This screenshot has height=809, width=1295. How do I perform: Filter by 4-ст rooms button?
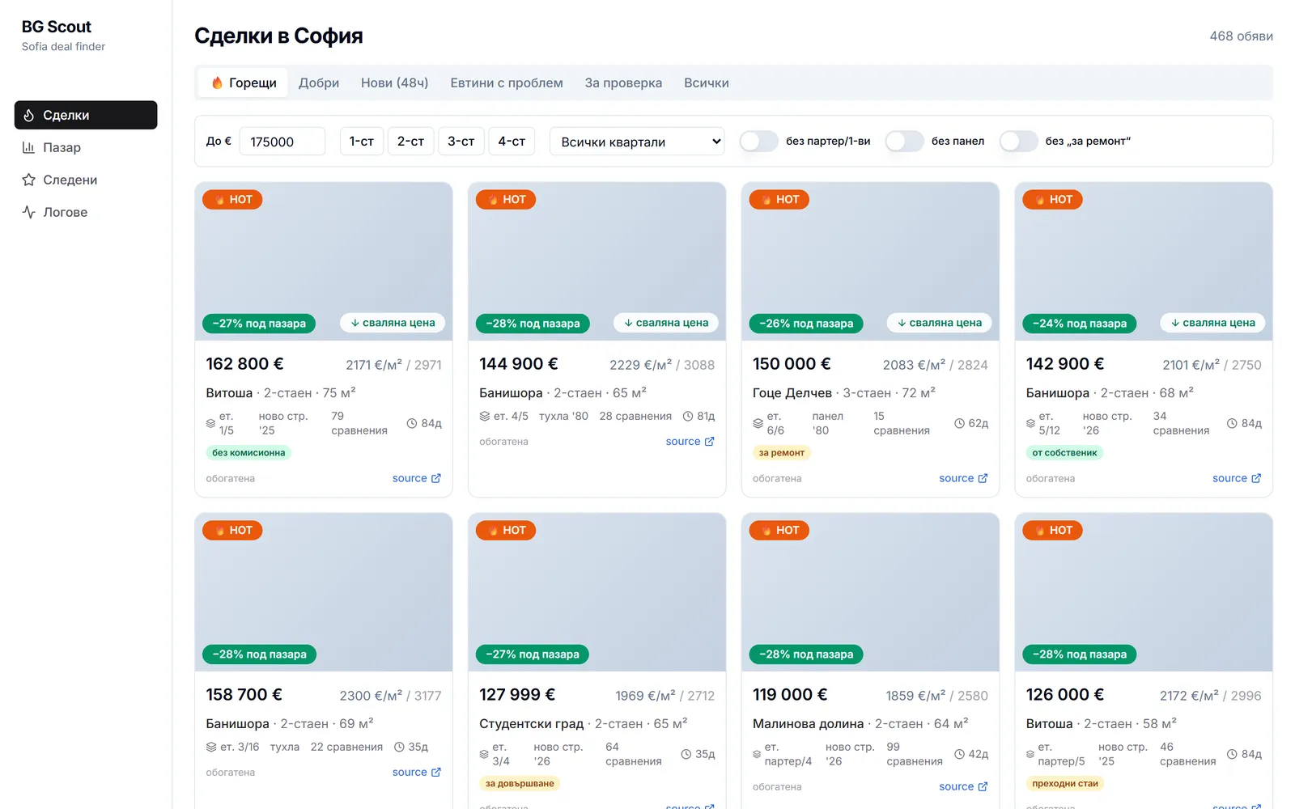[512, 142]
